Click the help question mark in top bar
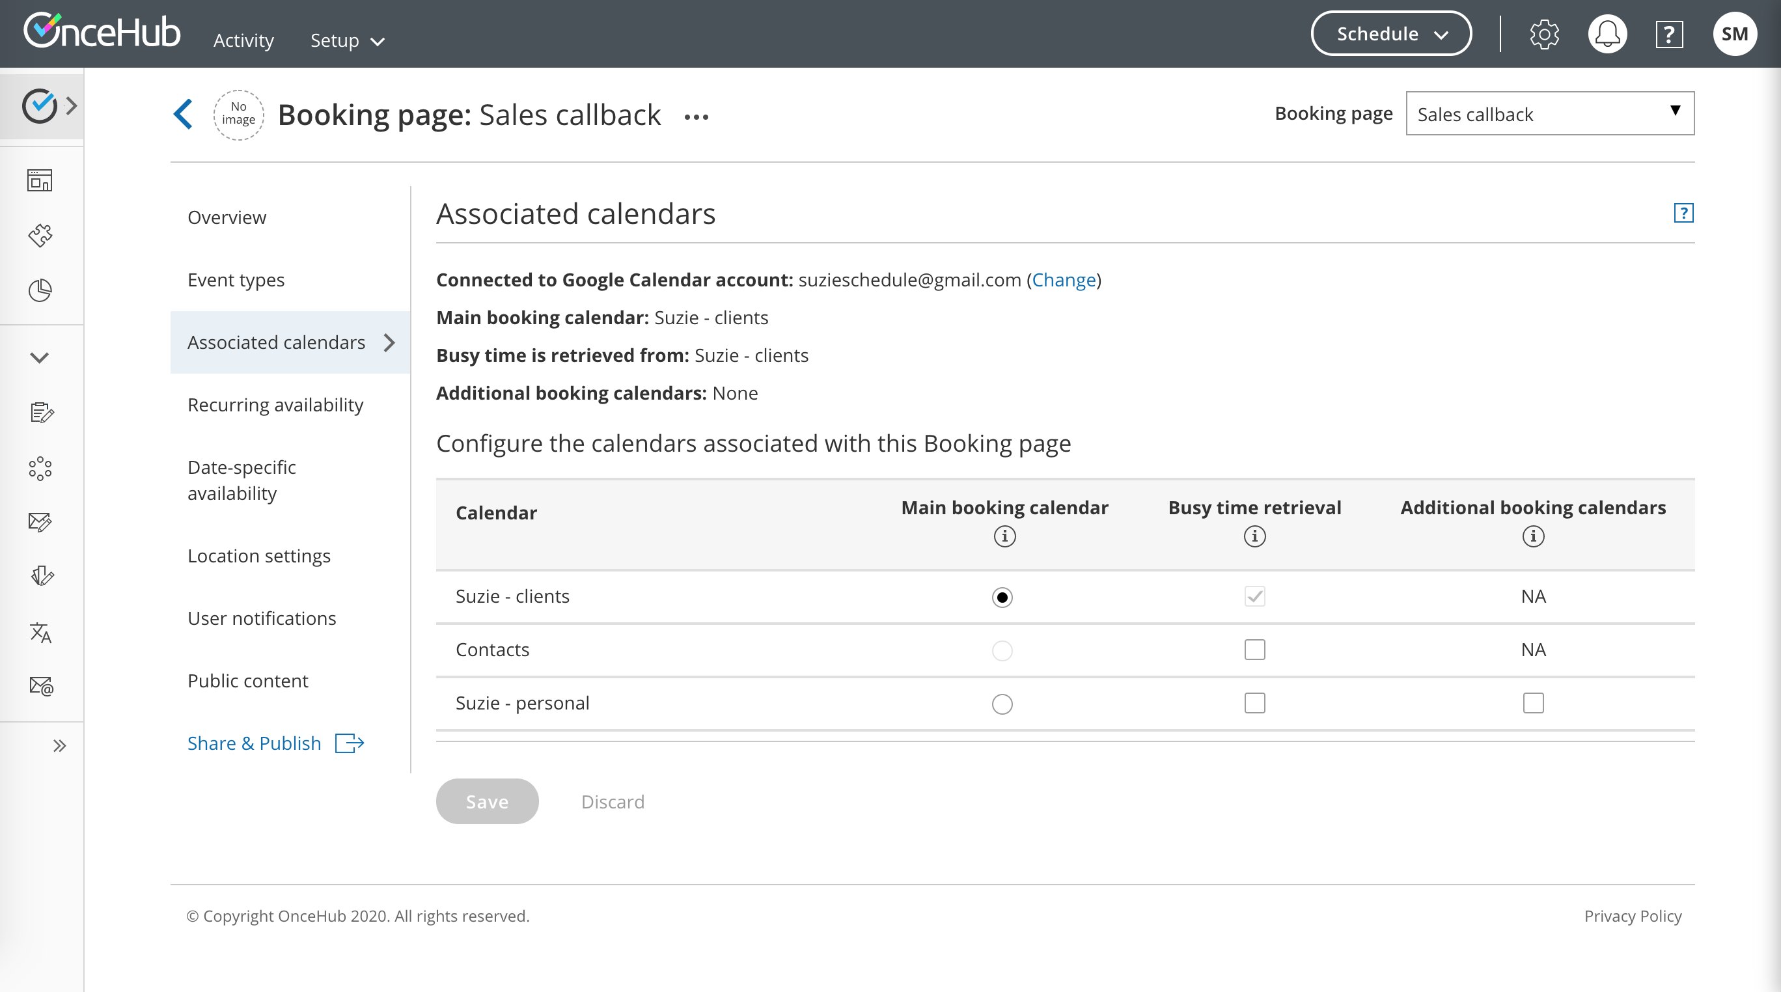 click(1668, 34)
